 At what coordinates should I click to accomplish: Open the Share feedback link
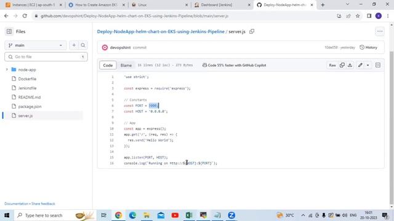pos(43,204)
